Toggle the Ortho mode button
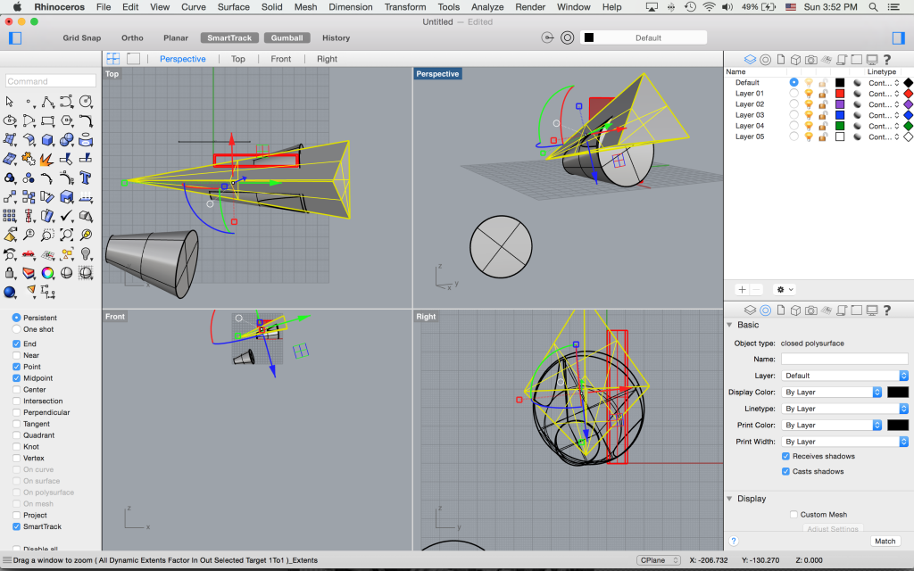 coord(132,37)
